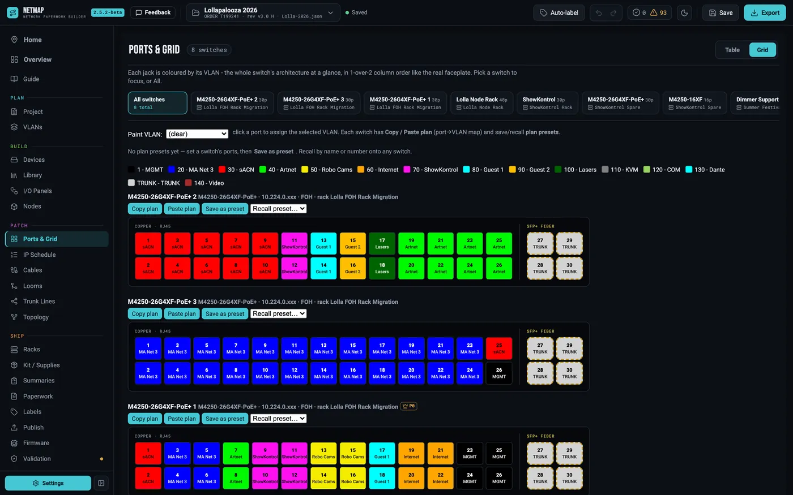Click the 70 - ShowKontrol legend swatch
793x495 pixels.
tap(407, 170)
